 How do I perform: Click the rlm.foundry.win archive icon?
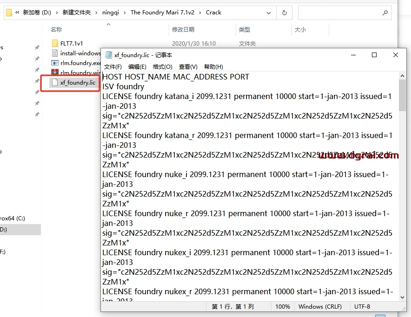tap(55, 72)
